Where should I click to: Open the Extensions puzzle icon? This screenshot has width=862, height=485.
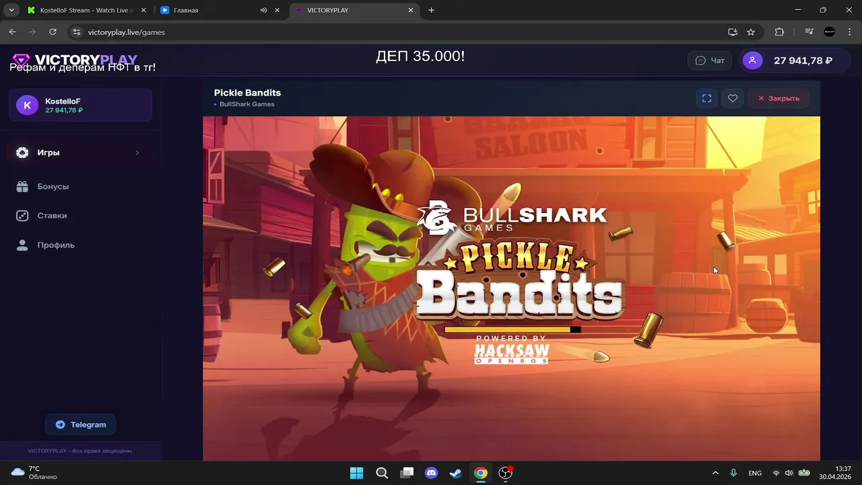[x=780, y=32]
